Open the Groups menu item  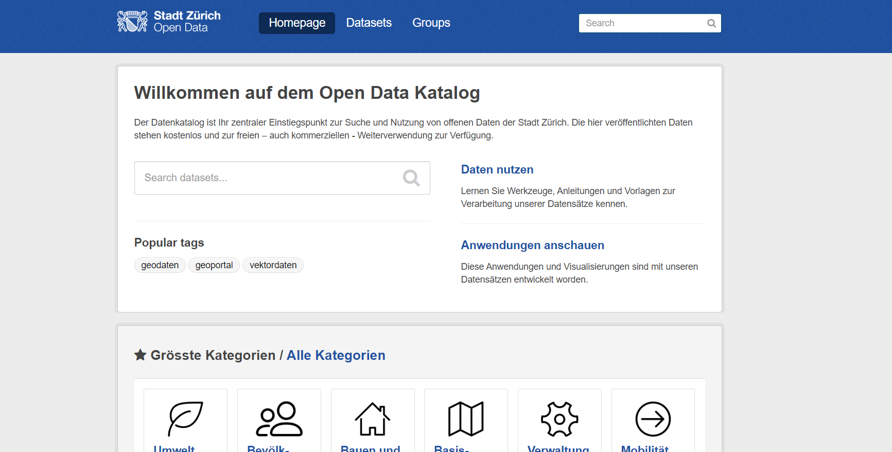pos(431,23)
